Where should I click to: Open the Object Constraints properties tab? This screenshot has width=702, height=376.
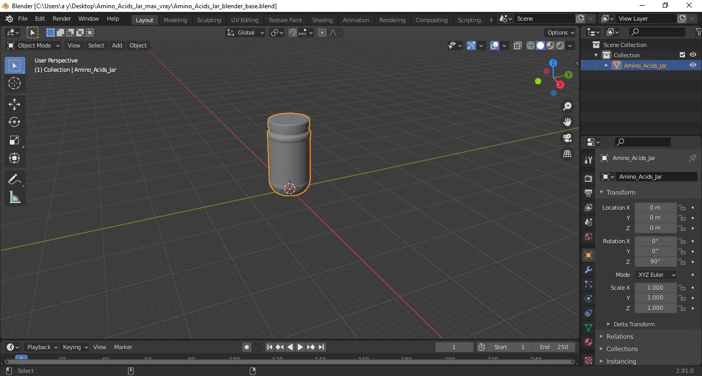point(588,313)
